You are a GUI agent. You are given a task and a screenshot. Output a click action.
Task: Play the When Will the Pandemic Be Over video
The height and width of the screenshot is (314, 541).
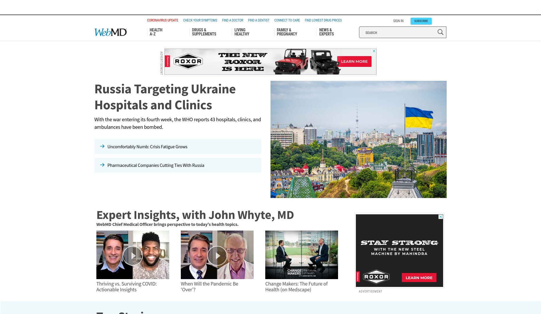pos(217,256)
